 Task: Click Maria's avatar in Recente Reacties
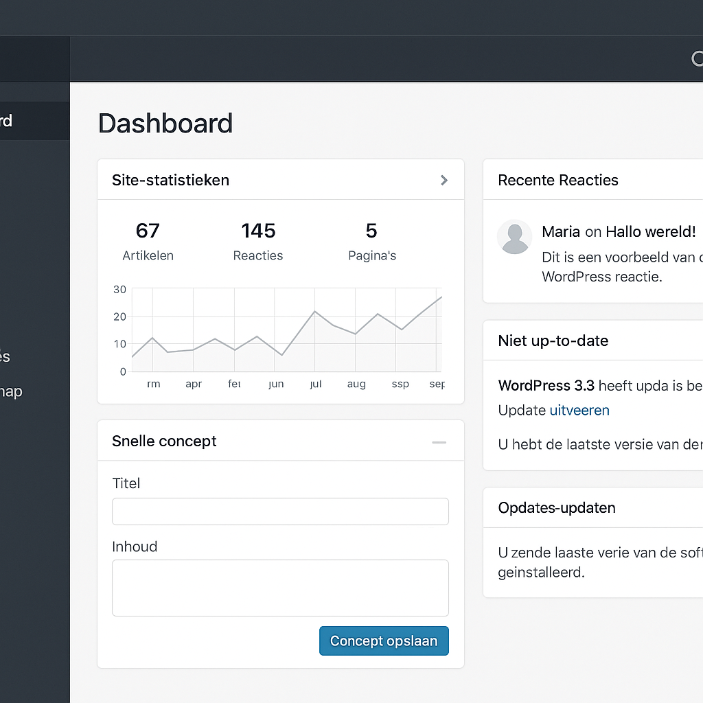click(514, 237)
